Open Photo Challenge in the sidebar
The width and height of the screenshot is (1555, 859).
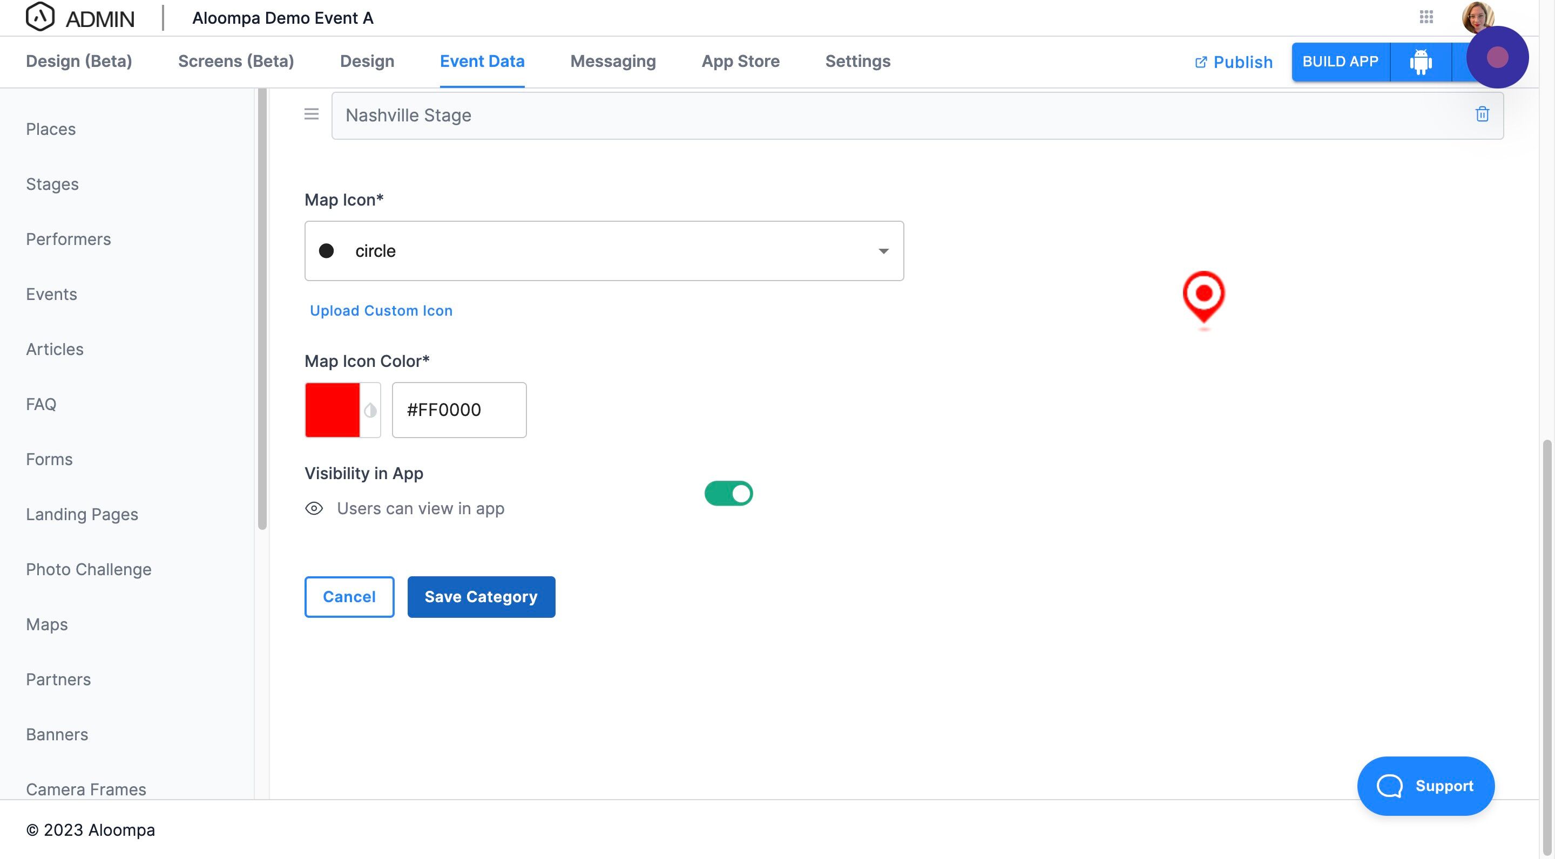pos(89,569)
